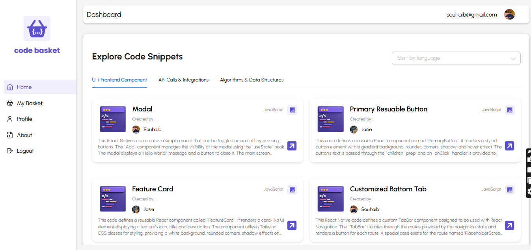The width and height of the screenshot is (531, 250).
Task: Click Josie's name on the Feature Card snippet
Action: (149, 209)
